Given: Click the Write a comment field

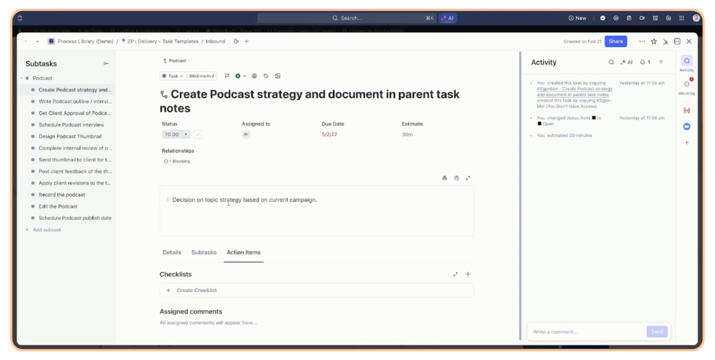Looking at the screenshot, I should tap(585, 332).
